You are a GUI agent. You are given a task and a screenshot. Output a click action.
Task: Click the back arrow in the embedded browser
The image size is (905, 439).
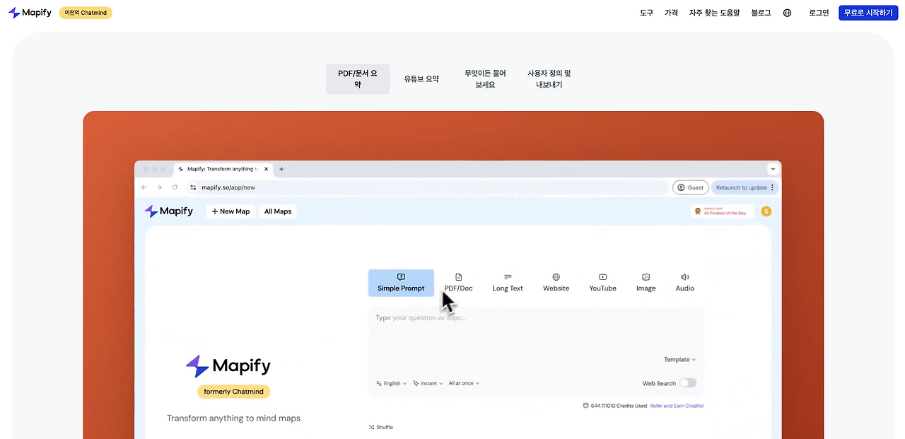pos(144,187)
